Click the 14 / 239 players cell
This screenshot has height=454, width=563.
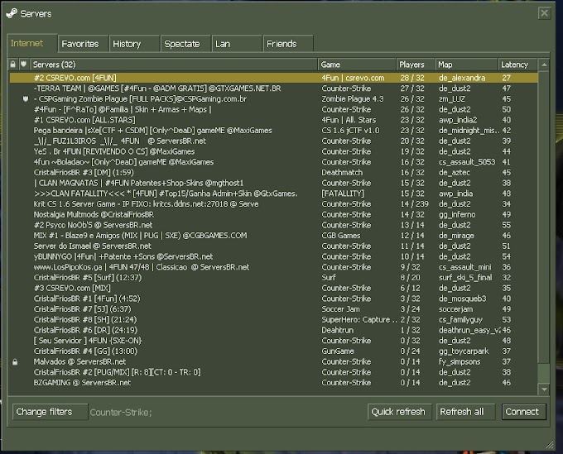pyautogui.click(x=414, y=204)
